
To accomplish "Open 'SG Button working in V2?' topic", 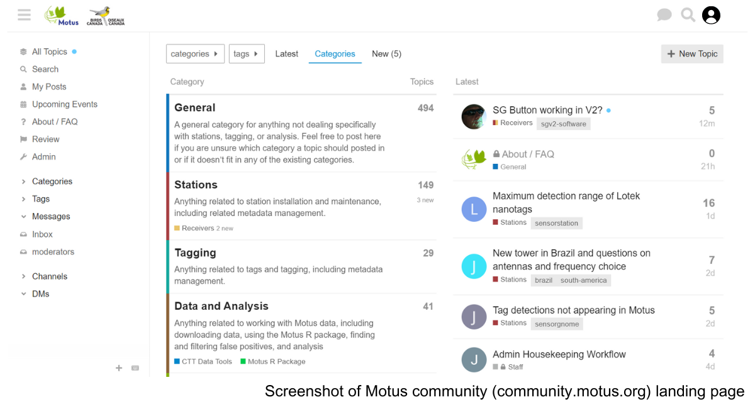I will point(547,111).
